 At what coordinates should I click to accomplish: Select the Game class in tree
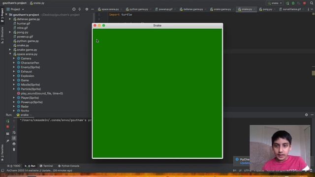(x=25, y=80)
